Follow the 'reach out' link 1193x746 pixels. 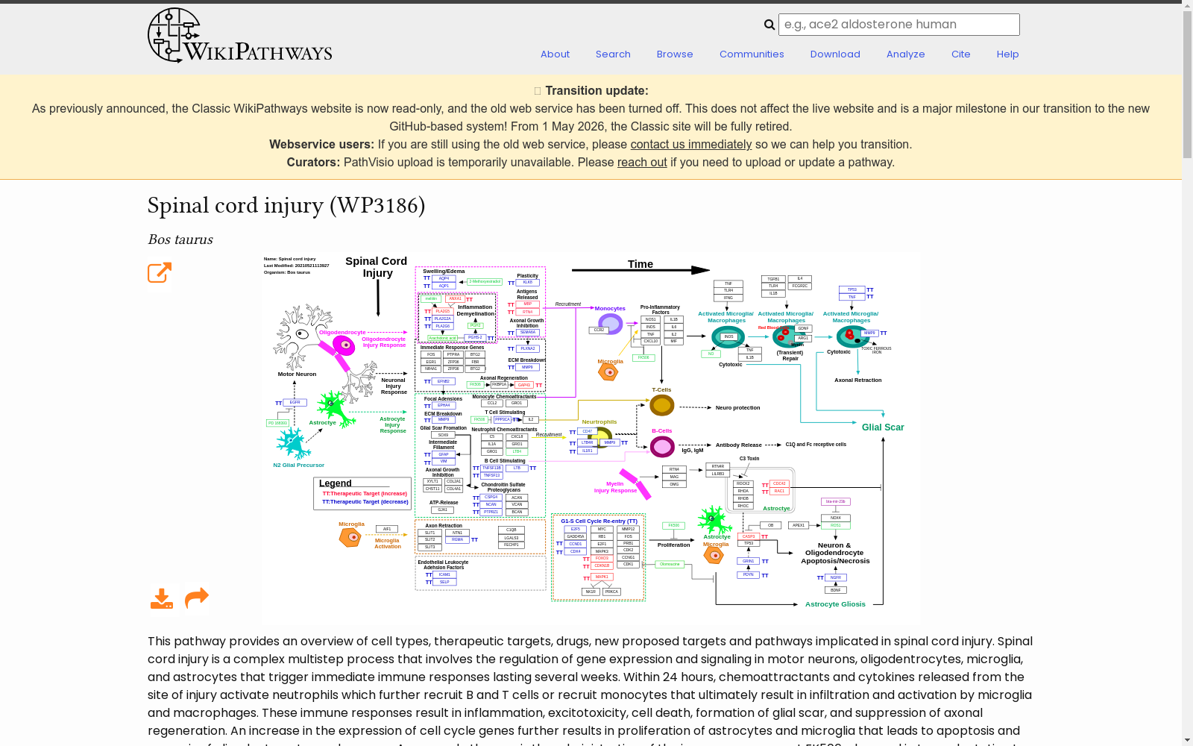642,163
